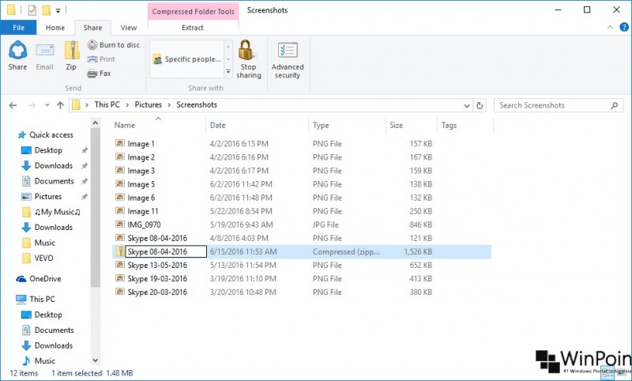Choose Specific people in Share with
The width and height of the screenshot is (632, 381).
pyautogui.click(x=187, y=59)
